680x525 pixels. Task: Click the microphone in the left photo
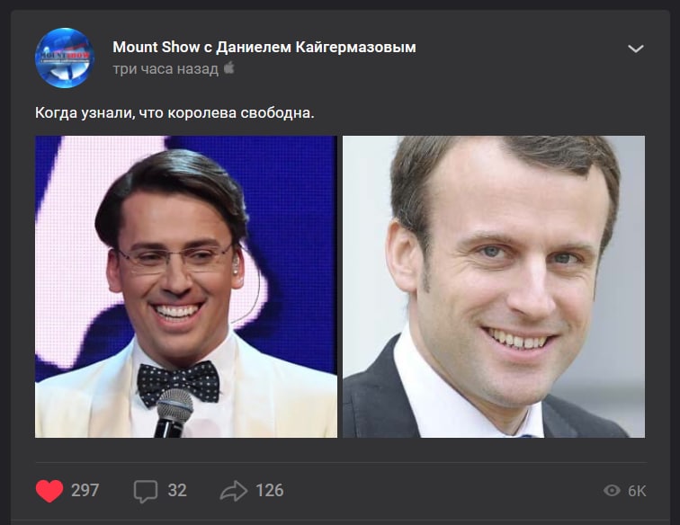point(174,413)
